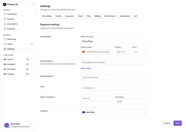
Task: Click the Tasks icon in sidebar
Action: (x=5, y=44)
